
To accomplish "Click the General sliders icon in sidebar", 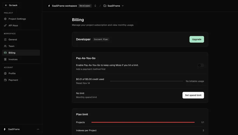I will [x=5, y=40].
